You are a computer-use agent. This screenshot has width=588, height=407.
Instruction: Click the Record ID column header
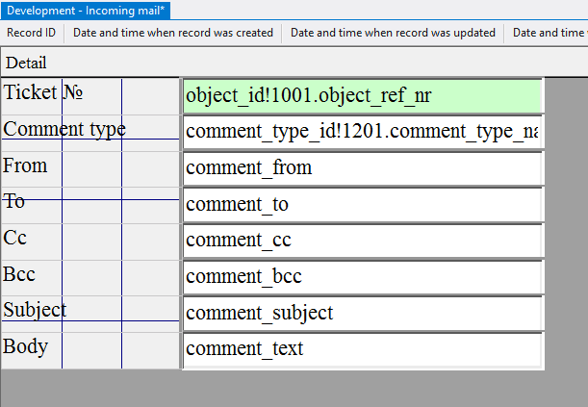pyautogui.click(x=31, y=33)
